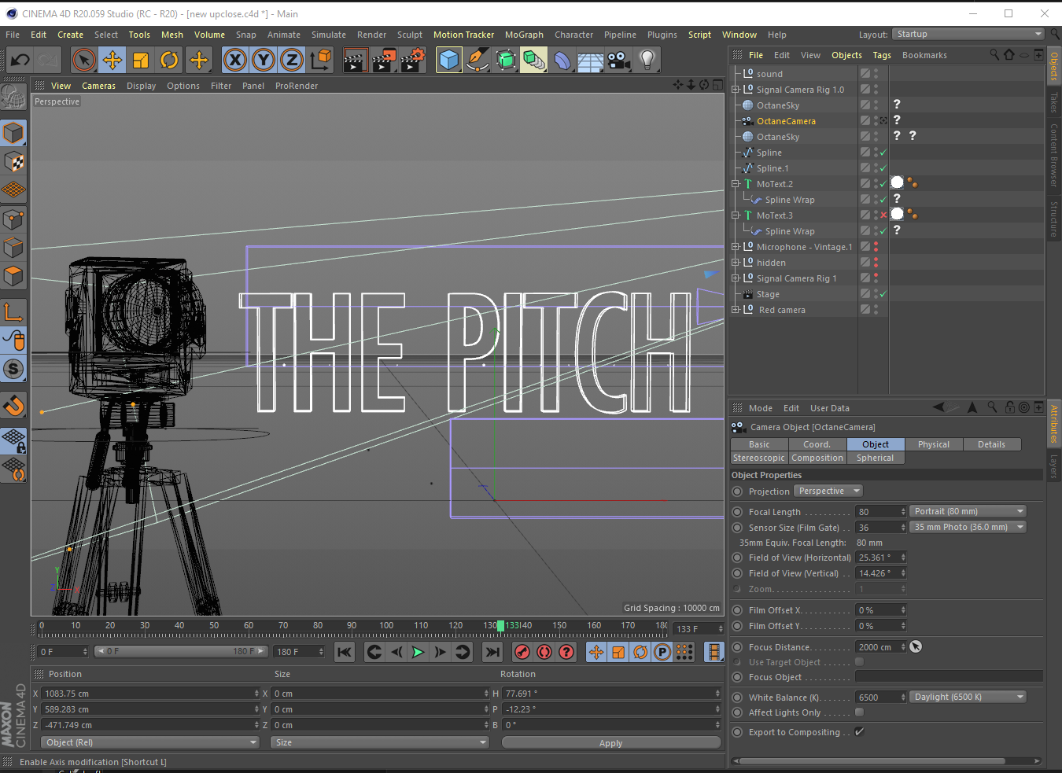The height and width of the screenshot is (773, 1062).
Task: Toggle Autokeying red button
Action: (x=544, y=652)
